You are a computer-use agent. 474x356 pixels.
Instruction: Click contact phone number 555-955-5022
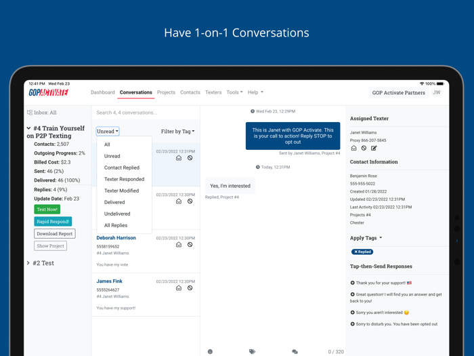coord(362,184)
